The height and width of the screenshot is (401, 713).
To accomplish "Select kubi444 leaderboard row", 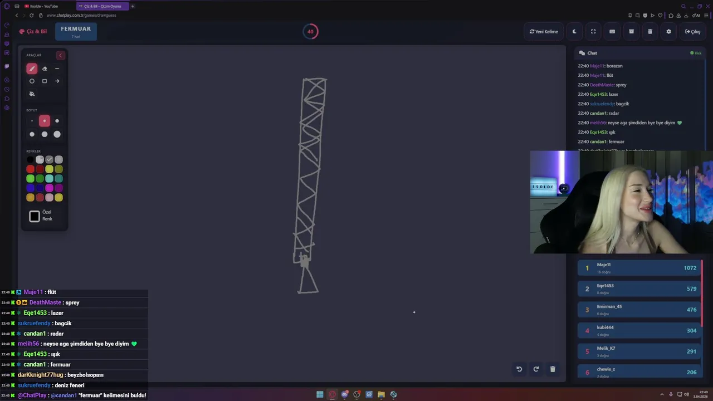I will click(639, 330).
